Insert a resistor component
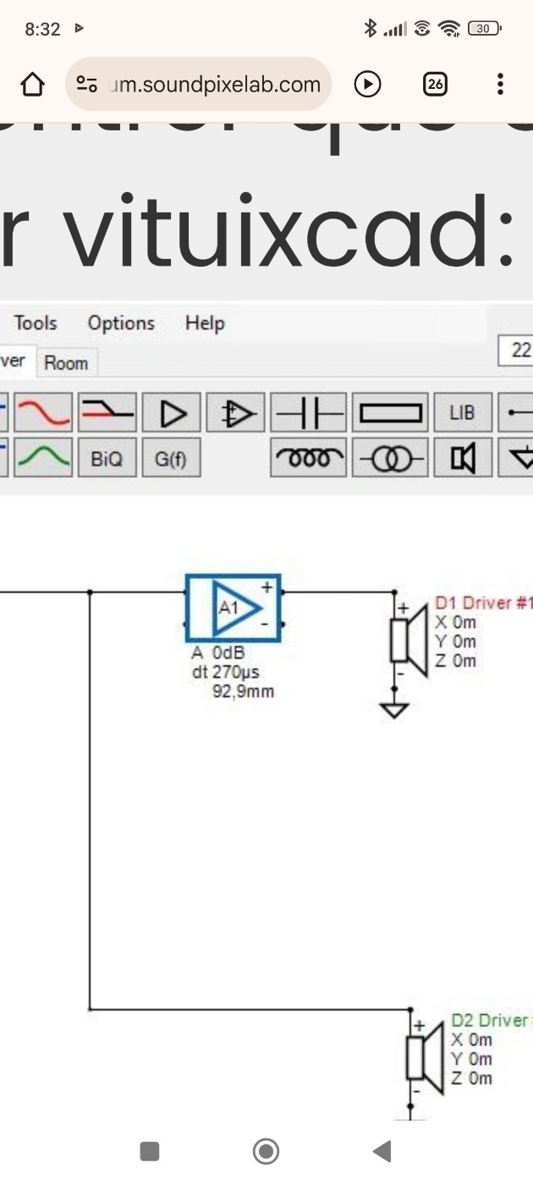 point(390,413)
